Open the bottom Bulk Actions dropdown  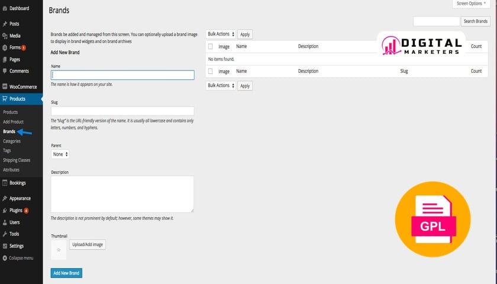[x=221, y=85]
